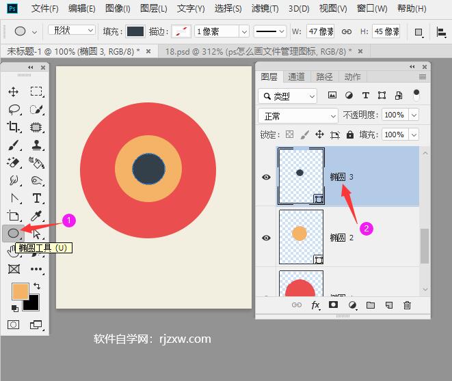Open the blend mode 正常 dropdown
The width and height of the screenshot is (452, 381).
pyautogui.click(x=298, y=115)
